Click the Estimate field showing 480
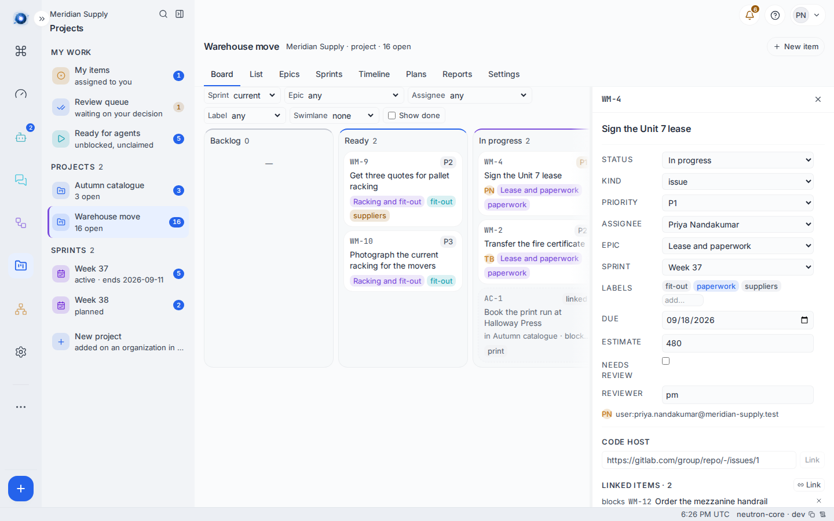The image size is (834, 521). 738,343
